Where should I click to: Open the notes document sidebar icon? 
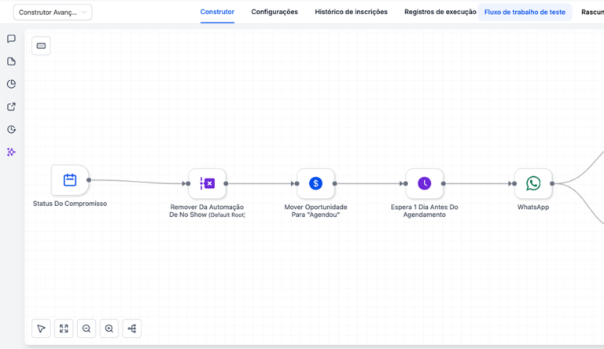11,61
